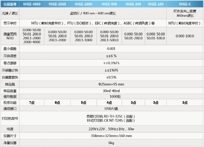Image resolution: width=204 pixels, height=147 pixels.
Task: Click the 0.000-100.0 range cell
Action: [185, 36]
